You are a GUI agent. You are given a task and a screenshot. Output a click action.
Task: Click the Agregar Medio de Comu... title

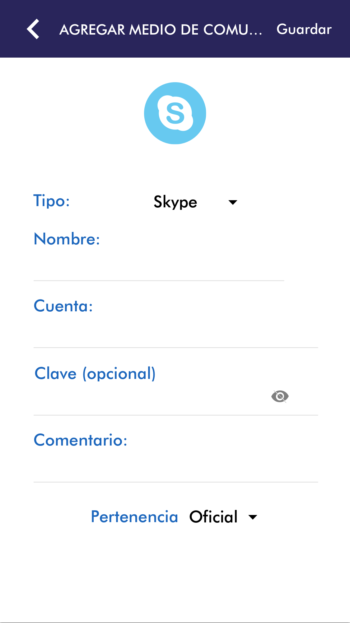click(161, 30)
